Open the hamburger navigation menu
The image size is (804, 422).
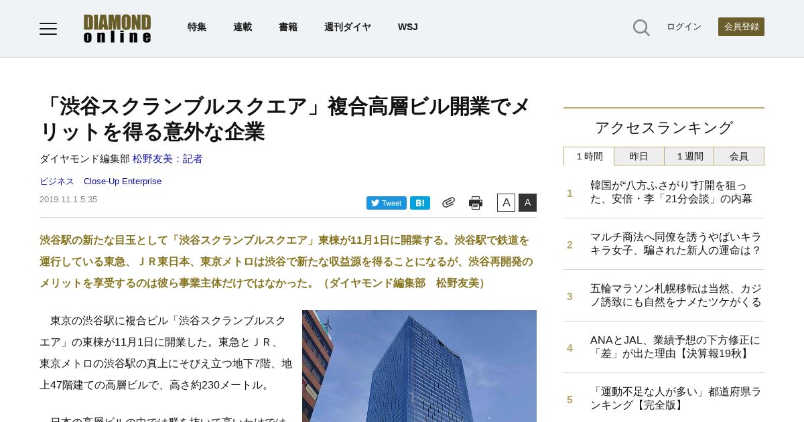click(x=48, y=28)
